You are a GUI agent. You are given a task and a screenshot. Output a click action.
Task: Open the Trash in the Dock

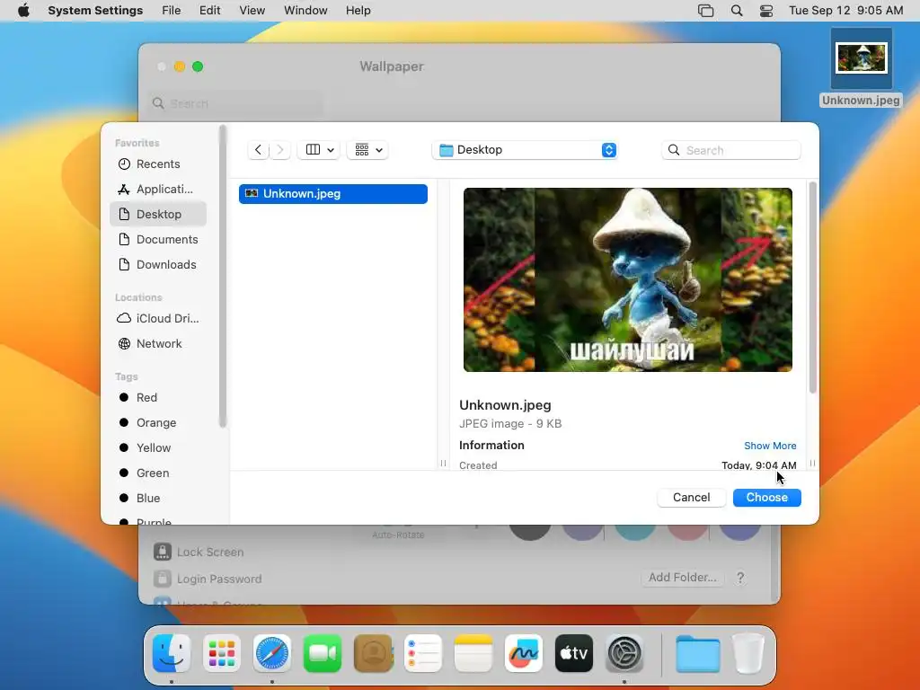coord(748,653)
